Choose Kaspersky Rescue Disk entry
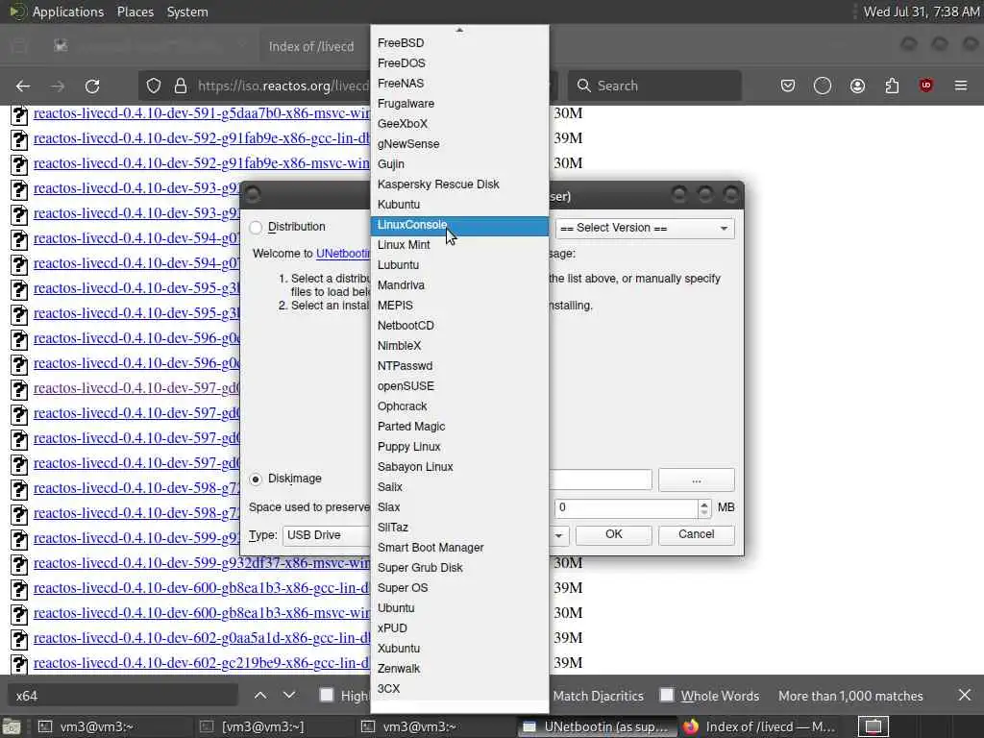The height and width of the screenshot is (738, 984). point(459,184)
